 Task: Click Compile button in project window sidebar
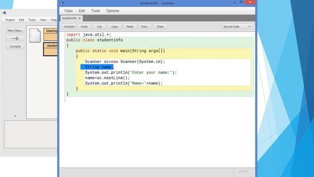click(x=15, y=46)
